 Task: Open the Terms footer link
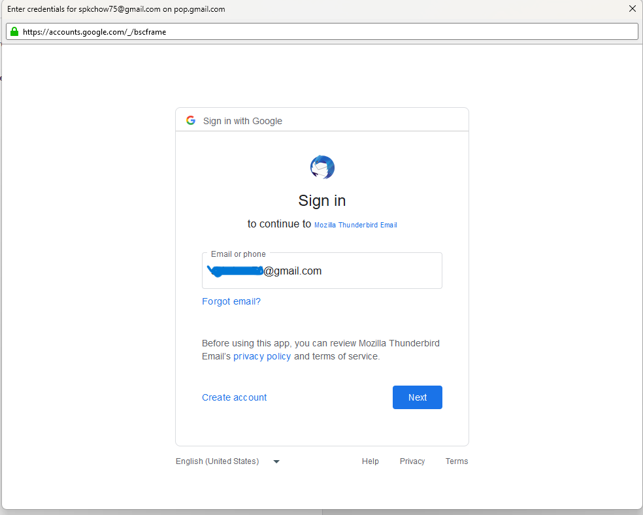coord(457,461)
